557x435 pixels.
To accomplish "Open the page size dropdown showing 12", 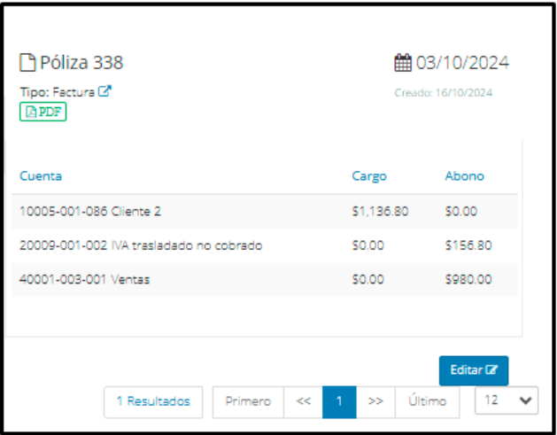I will coord(507,400).
